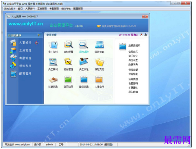
Task: Click the 数据字典 link
Action: coord(133,65)
